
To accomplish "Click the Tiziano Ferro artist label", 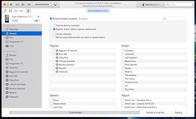I will coord(131,82).
